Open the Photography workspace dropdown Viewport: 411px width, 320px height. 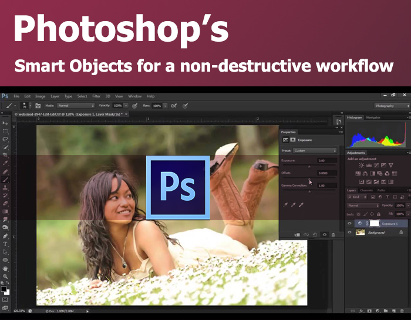(x=392, y=106)
